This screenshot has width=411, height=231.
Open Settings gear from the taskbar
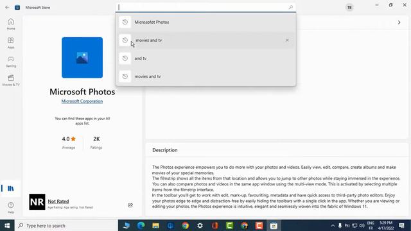pyautogui.click(x=200, y=225)
